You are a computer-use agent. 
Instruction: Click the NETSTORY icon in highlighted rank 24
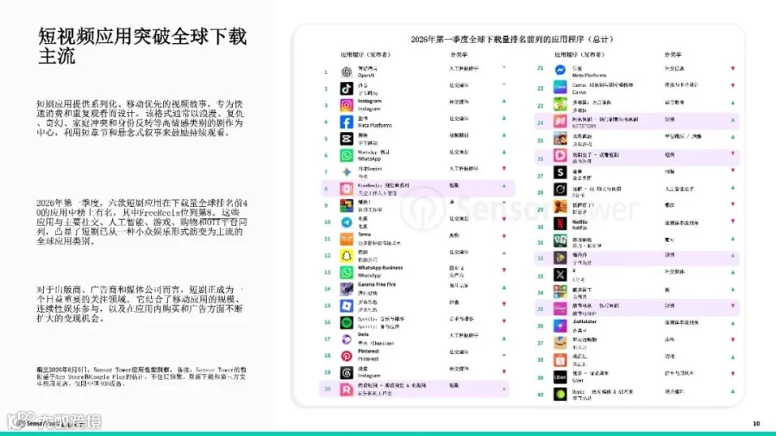560,121
